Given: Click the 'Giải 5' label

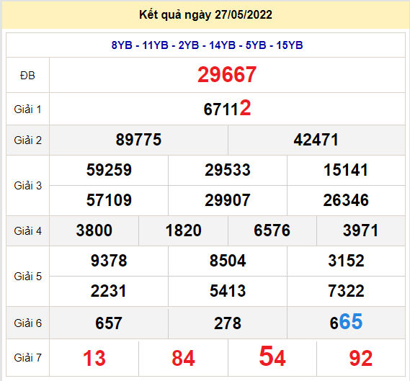Looking at the screenshot, I should click(x=27, y=277).
